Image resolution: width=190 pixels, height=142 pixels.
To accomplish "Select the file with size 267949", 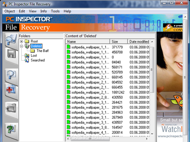I will point(108,117).
